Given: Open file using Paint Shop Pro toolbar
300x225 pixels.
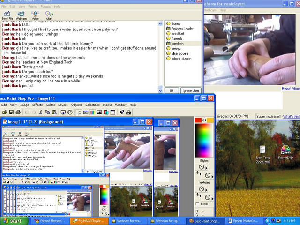Looking at the screenshot, I should click(5, 112).
